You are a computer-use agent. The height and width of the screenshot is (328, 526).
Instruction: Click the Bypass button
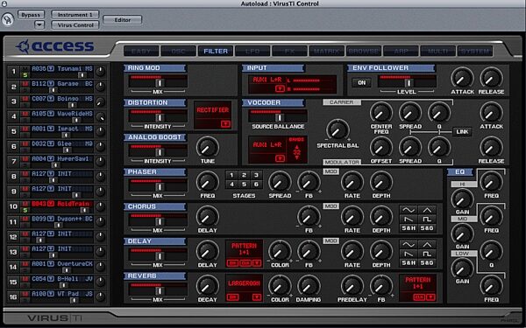(31, 15)
